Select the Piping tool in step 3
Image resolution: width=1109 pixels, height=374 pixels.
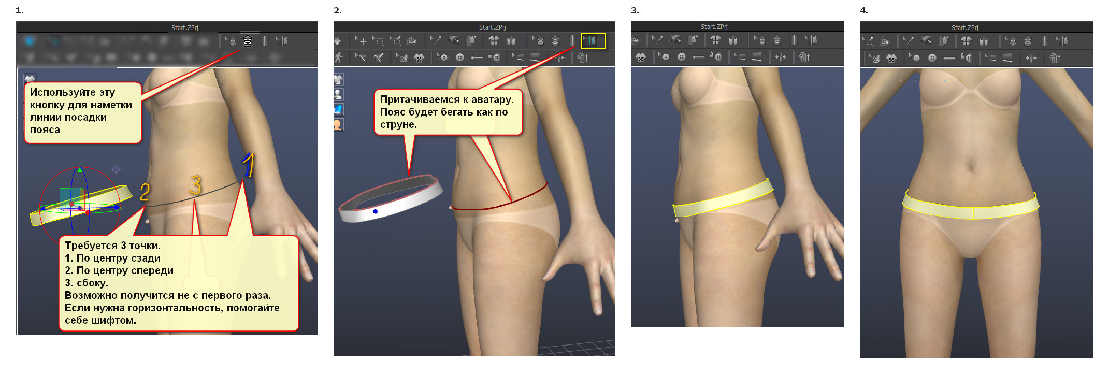(x=757, y=57)
